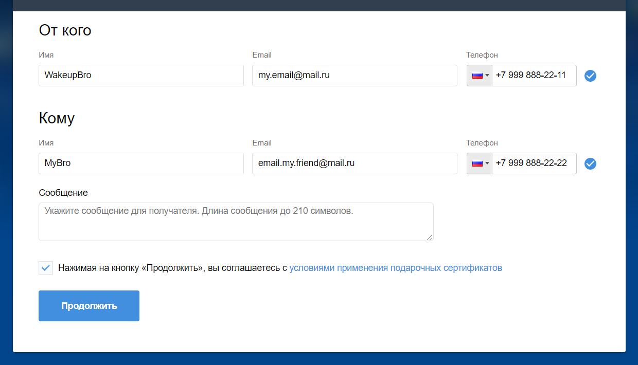
Task: Focus the sender name field containing WakeupBro
Action: 141,76
